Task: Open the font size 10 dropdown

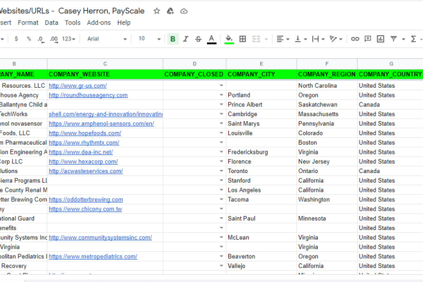Action: (x=149, y=39)
